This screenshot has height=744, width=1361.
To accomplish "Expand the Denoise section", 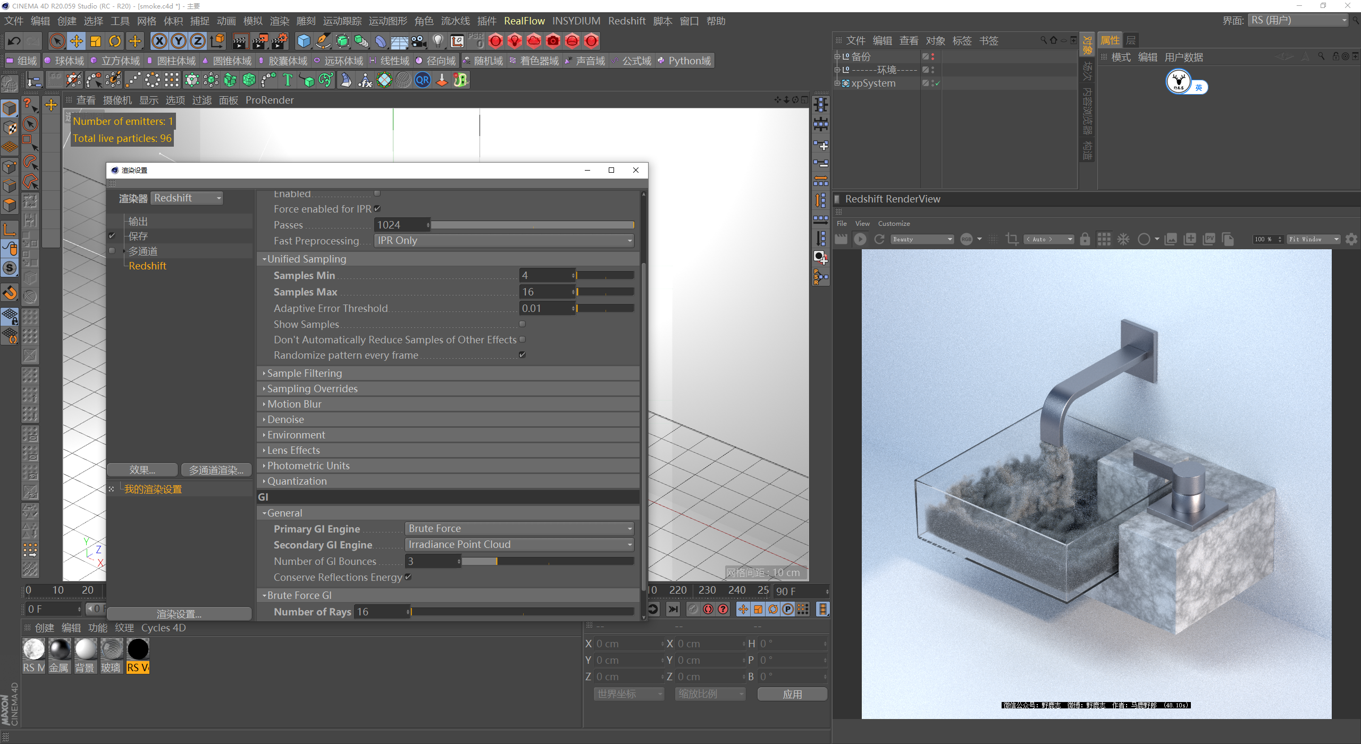I will (x=448, y=419).
